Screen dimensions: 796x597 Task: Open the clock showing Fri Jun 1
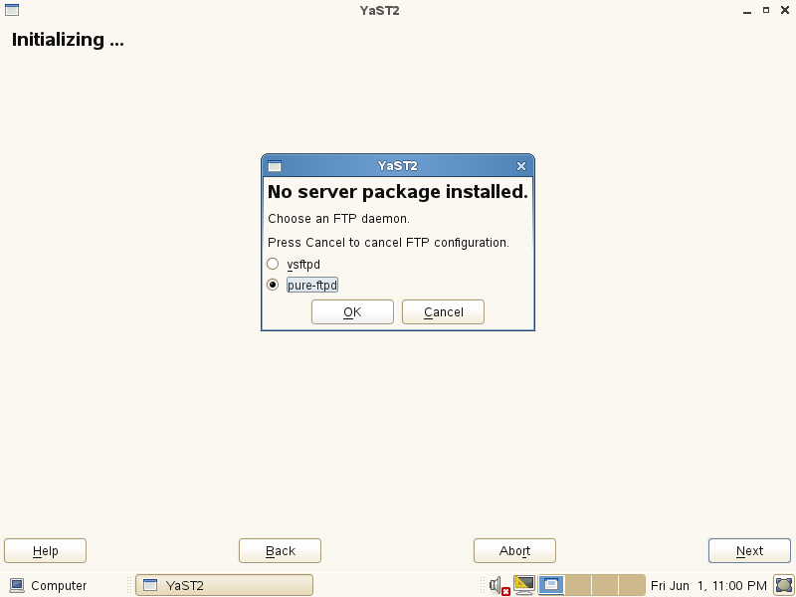(x=708, y=585)
